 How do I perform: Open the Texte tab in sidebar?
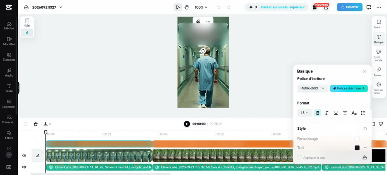(9, 88)
